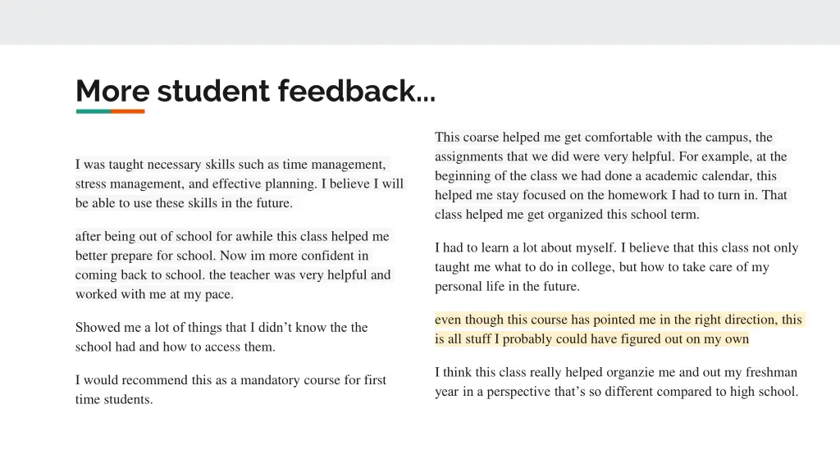Viewport: 840px width, 472px height.
Task: Click the words "time students" ending the left column
Action: pyautogui.click(x=114, y=400)
